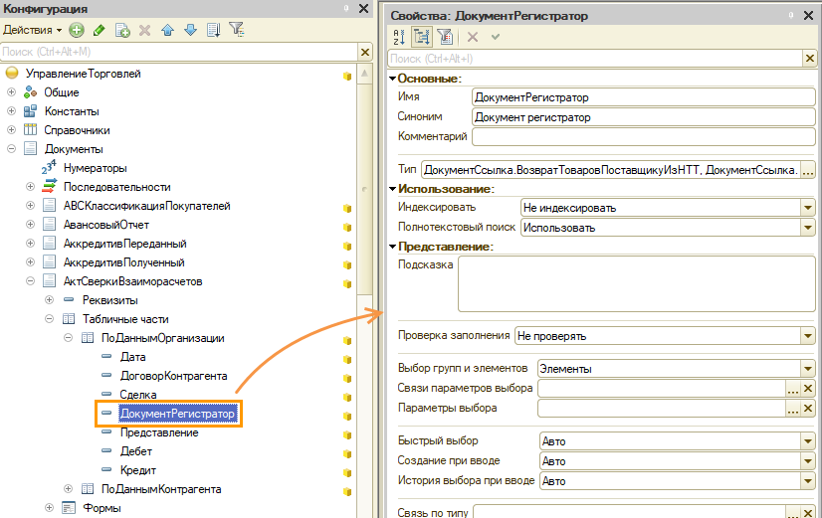Click into the Комментарий input field
822x518 pixels.
point(643,136)
